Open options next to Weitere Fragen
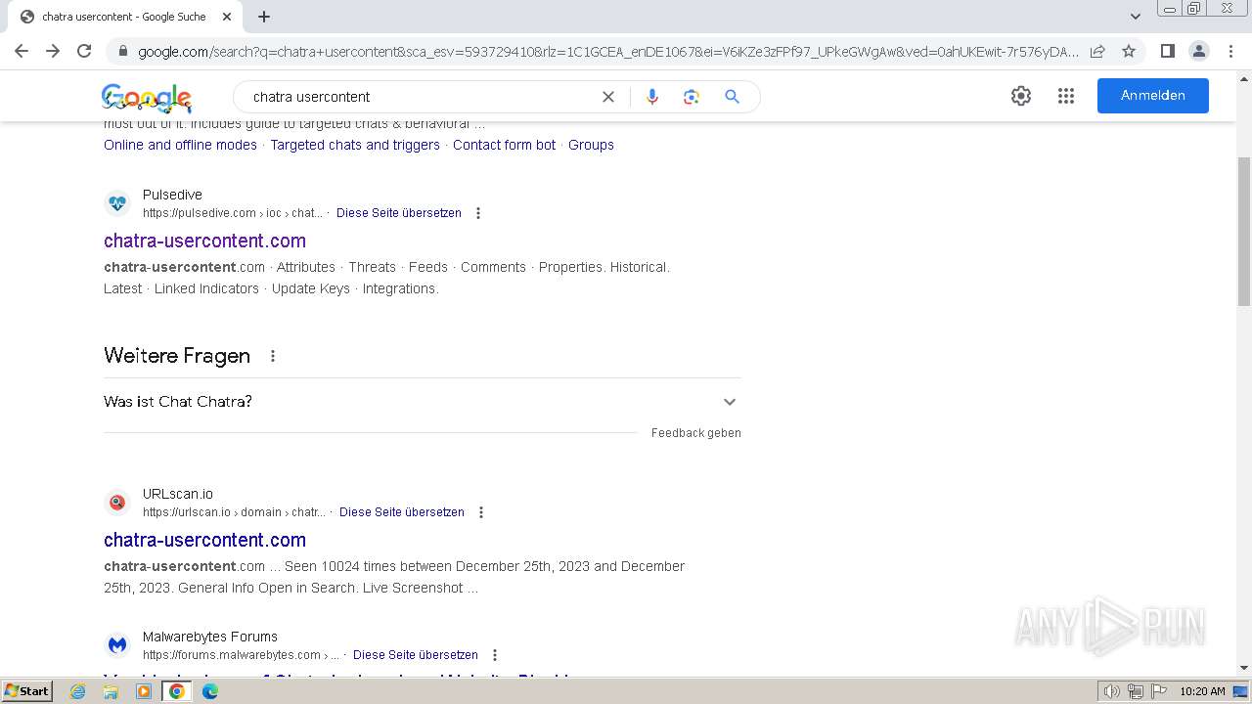1252x704 pixels. [273, 356]
